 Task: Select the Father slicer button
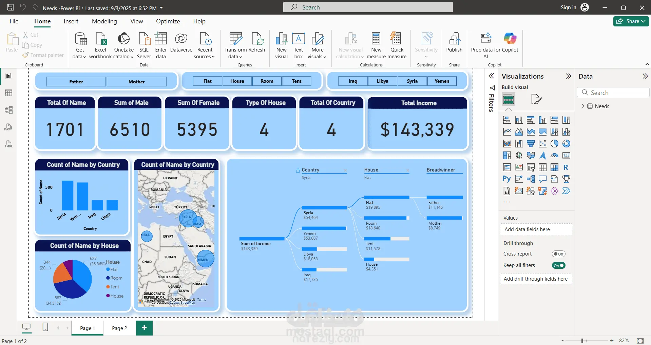pos(76,82)
